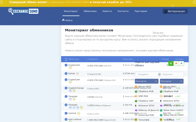Sort table by the Отзывы column header
This screenshot has height=122, width=196.
(179, 59)
